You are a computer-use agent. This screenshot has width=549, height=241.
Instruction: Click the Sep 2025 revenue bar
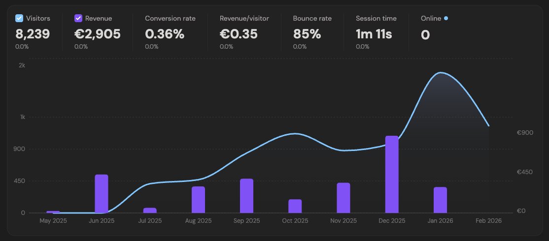click(246, 196)
